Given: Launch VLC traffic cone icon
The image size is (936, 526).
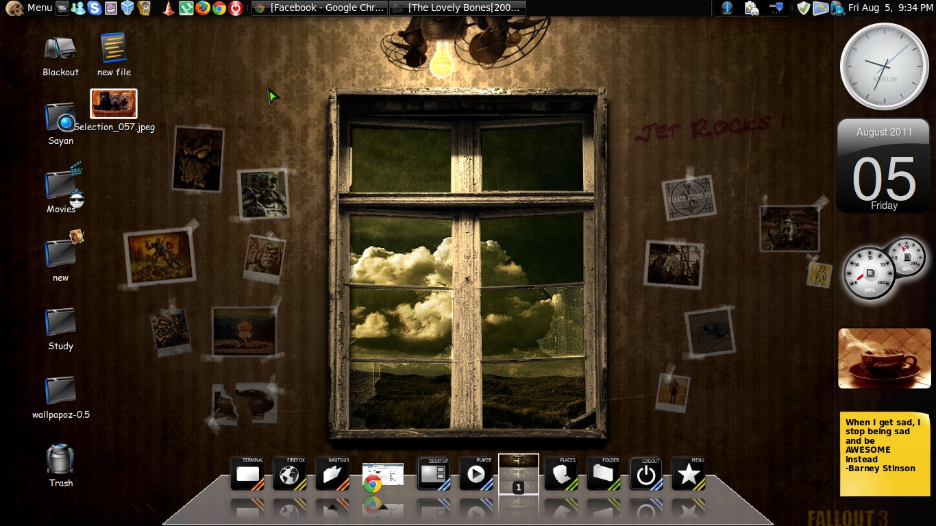Looking at the screenshot, I should pyautogui.click(x=168, y=8).
